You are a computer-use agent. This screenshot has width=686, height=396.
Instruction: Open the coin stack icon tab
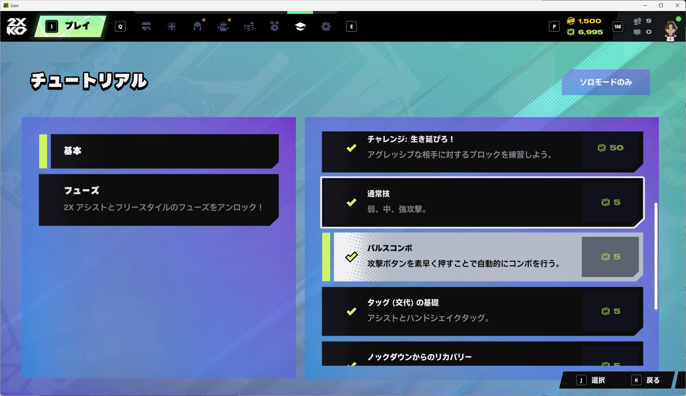coord(249,26)
